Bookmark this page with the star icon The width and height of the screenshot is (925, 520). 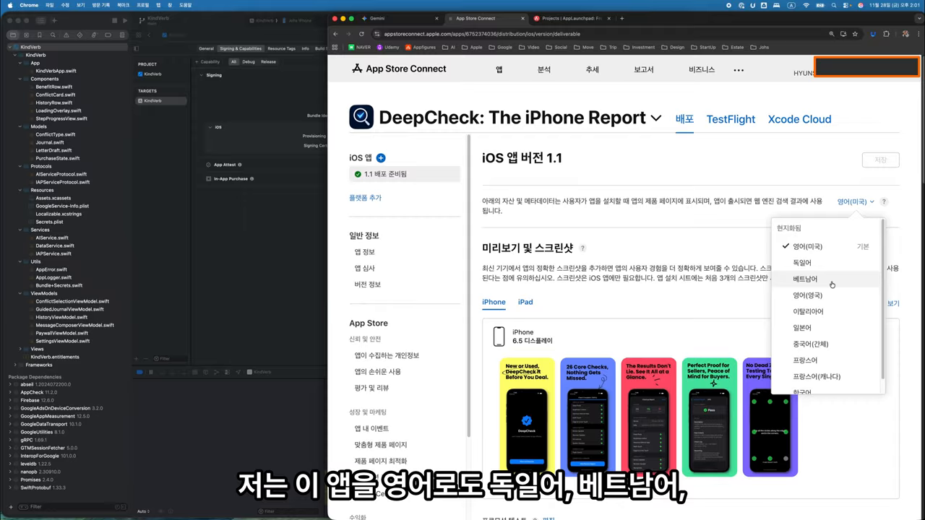tap(856, 34)
